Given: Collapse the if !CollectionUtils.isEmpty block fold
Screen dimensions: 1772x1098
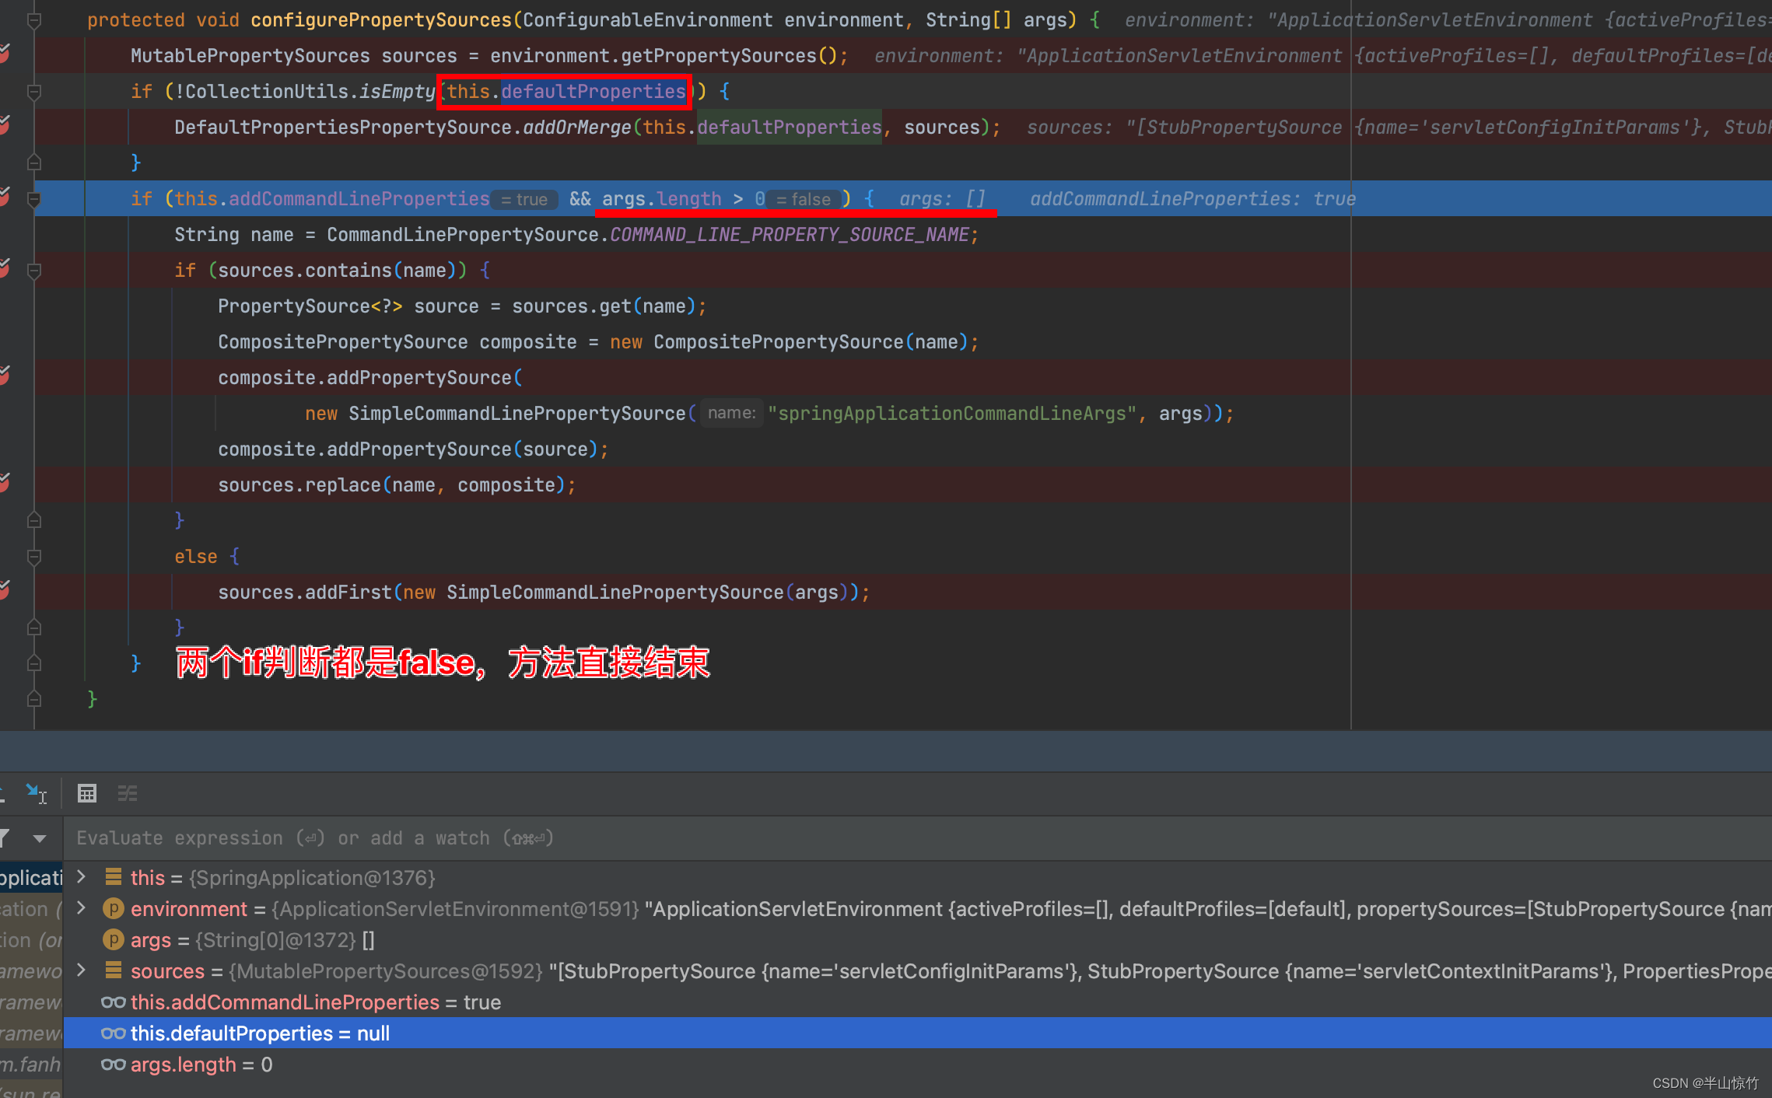Looking at the screenshot, I should click(x=34, y=92).
